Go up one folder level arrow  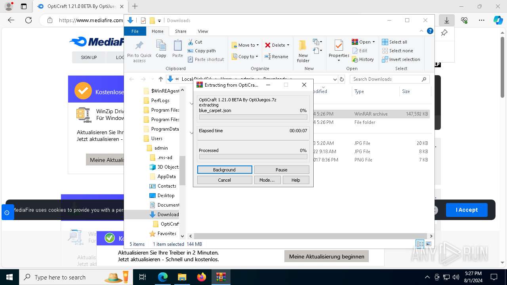[x=160, y=79]
